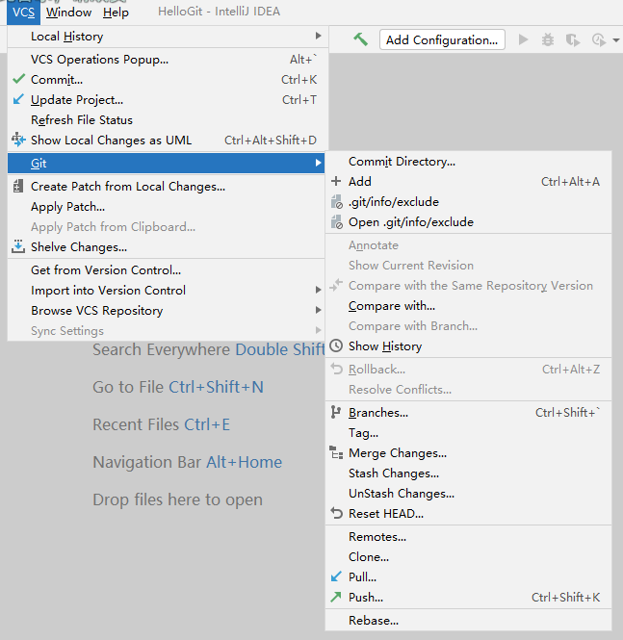Click the Run play icon in toolbar
This screenshot has height=640, width=623.
coord(523,39)
